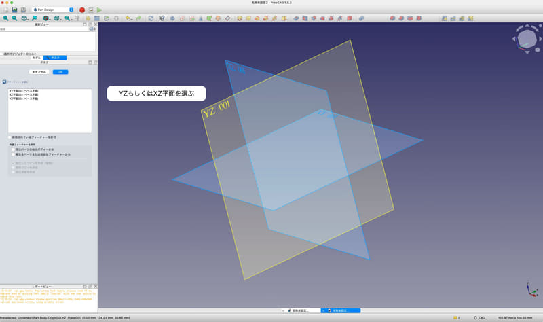Enable allow features from other parts checkbox
Viewport: 543px width, 322px height.
click(x=13, y=154)
